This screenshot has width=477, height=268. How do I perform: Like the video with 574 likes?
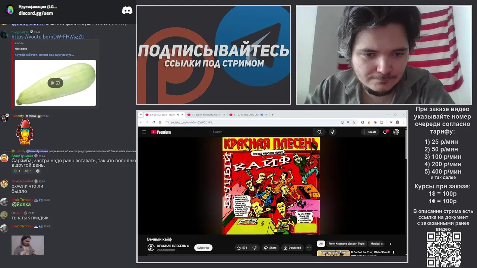pos(242,248)
